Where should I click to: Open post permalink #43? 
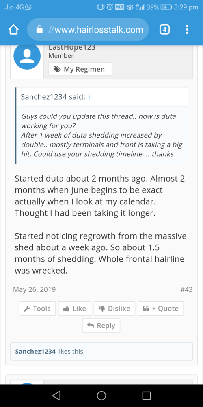click(186, 289)
